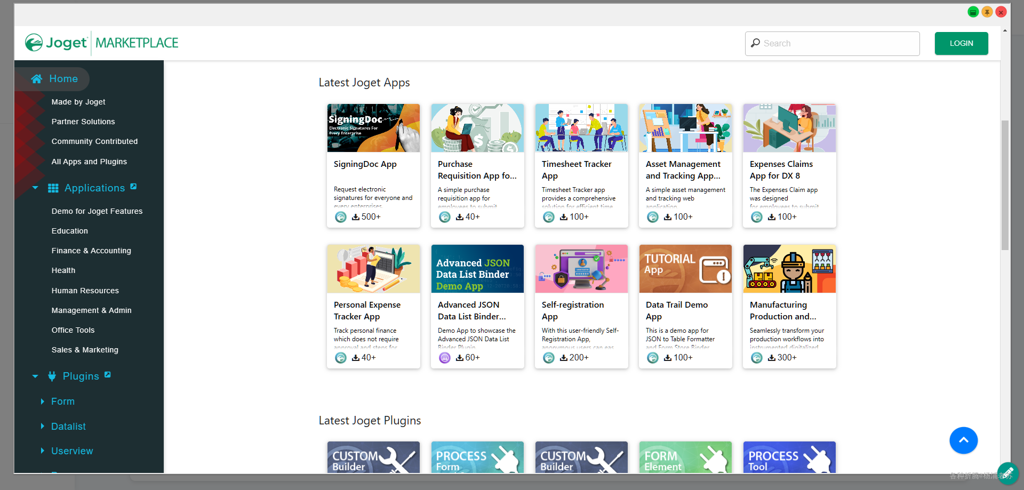
Task: Open Expenses Claims App for DX 8 link
Action: click(781, 170)
